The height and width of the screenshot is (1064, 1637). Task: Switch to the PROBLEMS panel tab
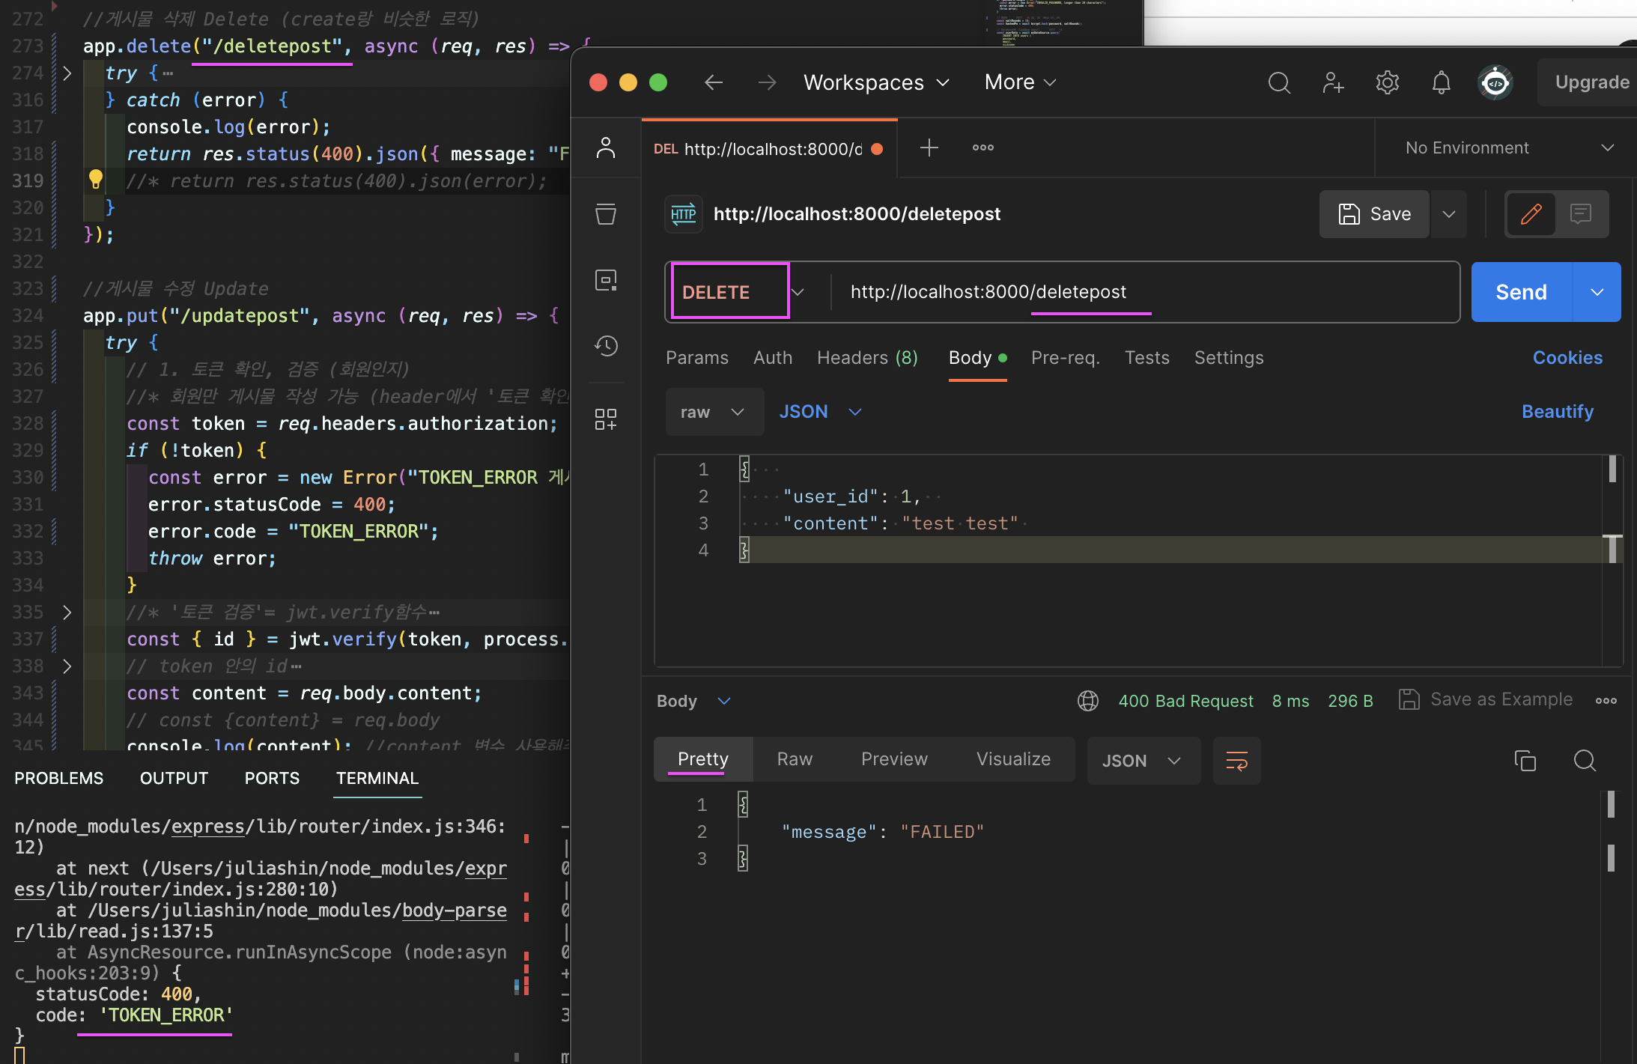(x=59, y=778)
